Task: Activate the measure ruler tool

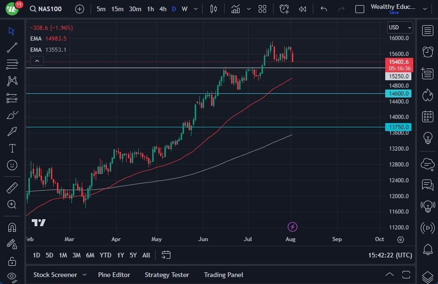Action: pyautogui.click(x=13, y=187)
